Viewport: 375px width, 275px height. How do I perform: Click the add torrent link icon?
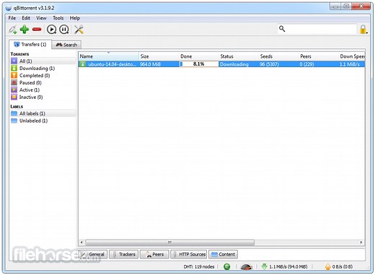pyautogui.click(x=12, y=30)
